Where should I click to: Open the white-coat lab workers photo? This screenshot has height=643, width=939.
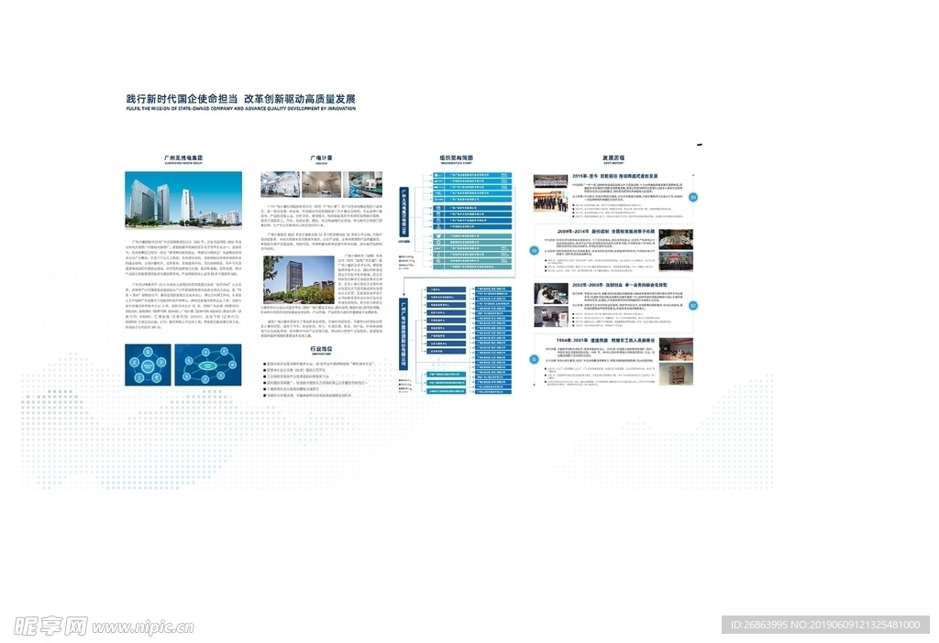point(551,294)
